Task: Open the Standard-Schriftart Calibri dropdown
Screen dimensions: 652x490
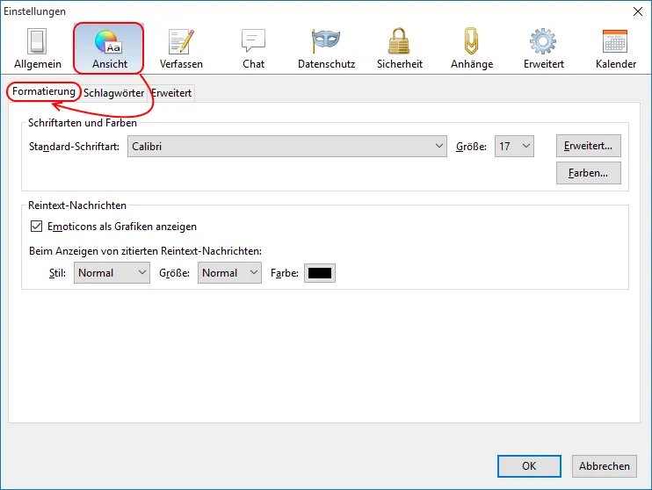Action: (287, 147)
